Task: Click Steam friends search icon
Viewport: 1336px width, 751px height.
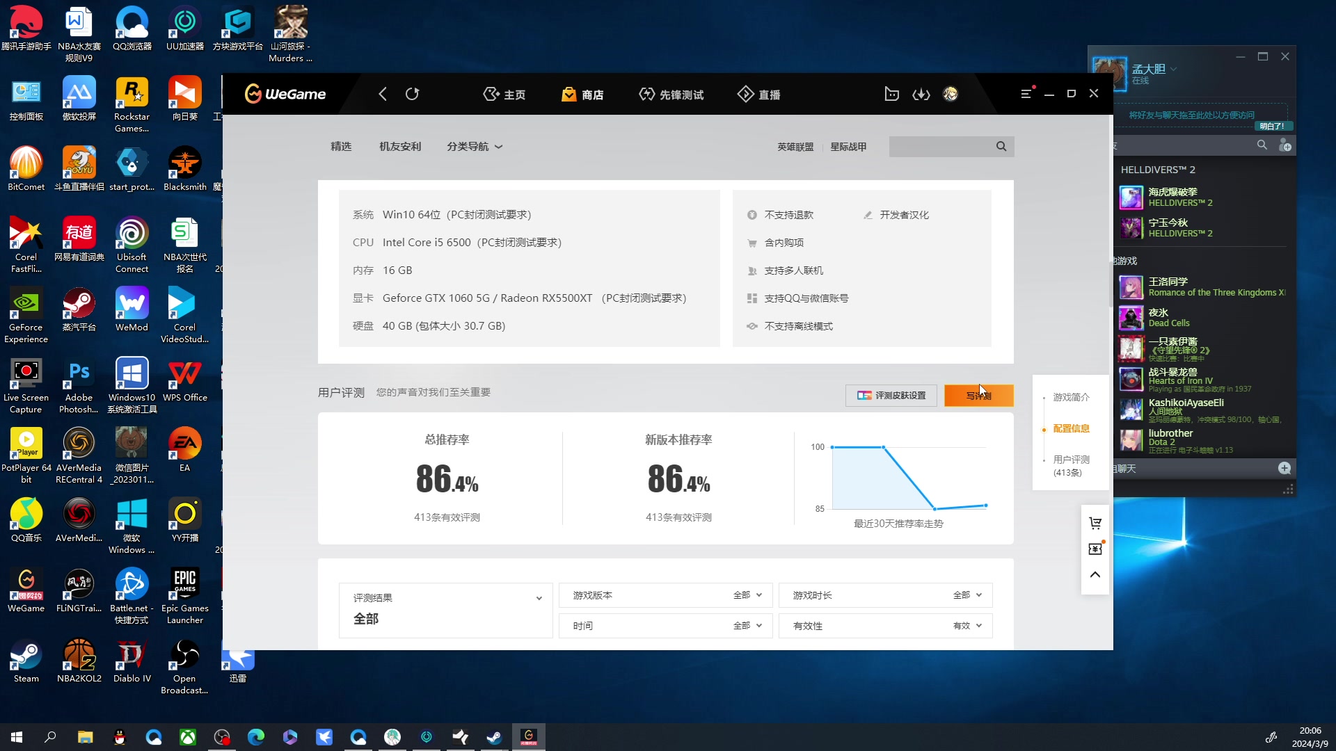Action: 1262,145
